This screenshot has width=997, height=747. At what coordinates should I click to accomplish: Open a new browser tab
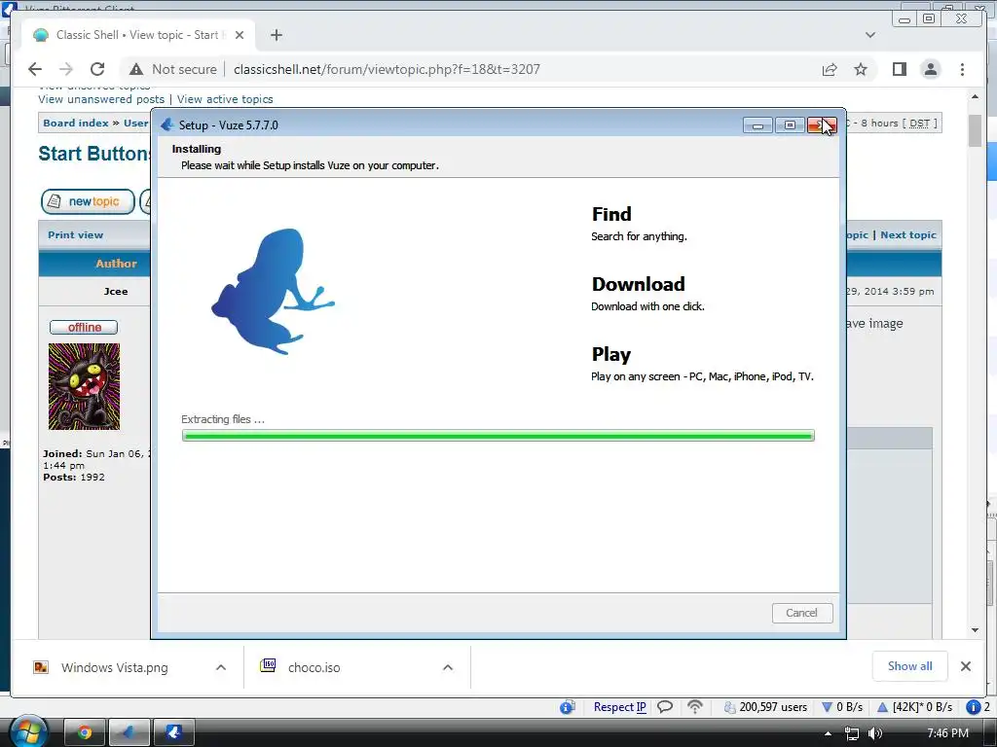[x=276, y=35]
